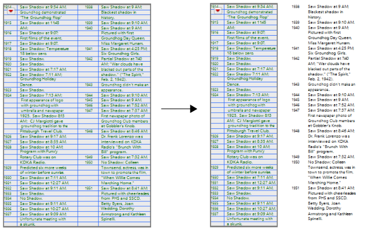The image size is (372, 232).
Task: Select "Betty Byers, Joan" in left-hand table
Action: point(117,204)
